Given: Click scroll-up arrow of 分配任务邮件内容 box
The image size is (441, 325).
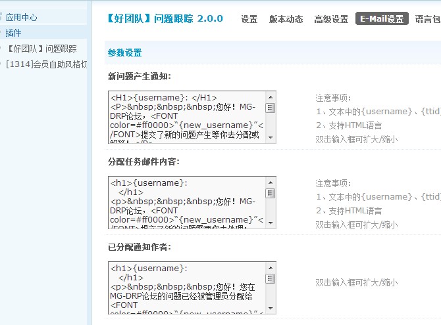Looking at the screenshot, I should coord(271,183).
